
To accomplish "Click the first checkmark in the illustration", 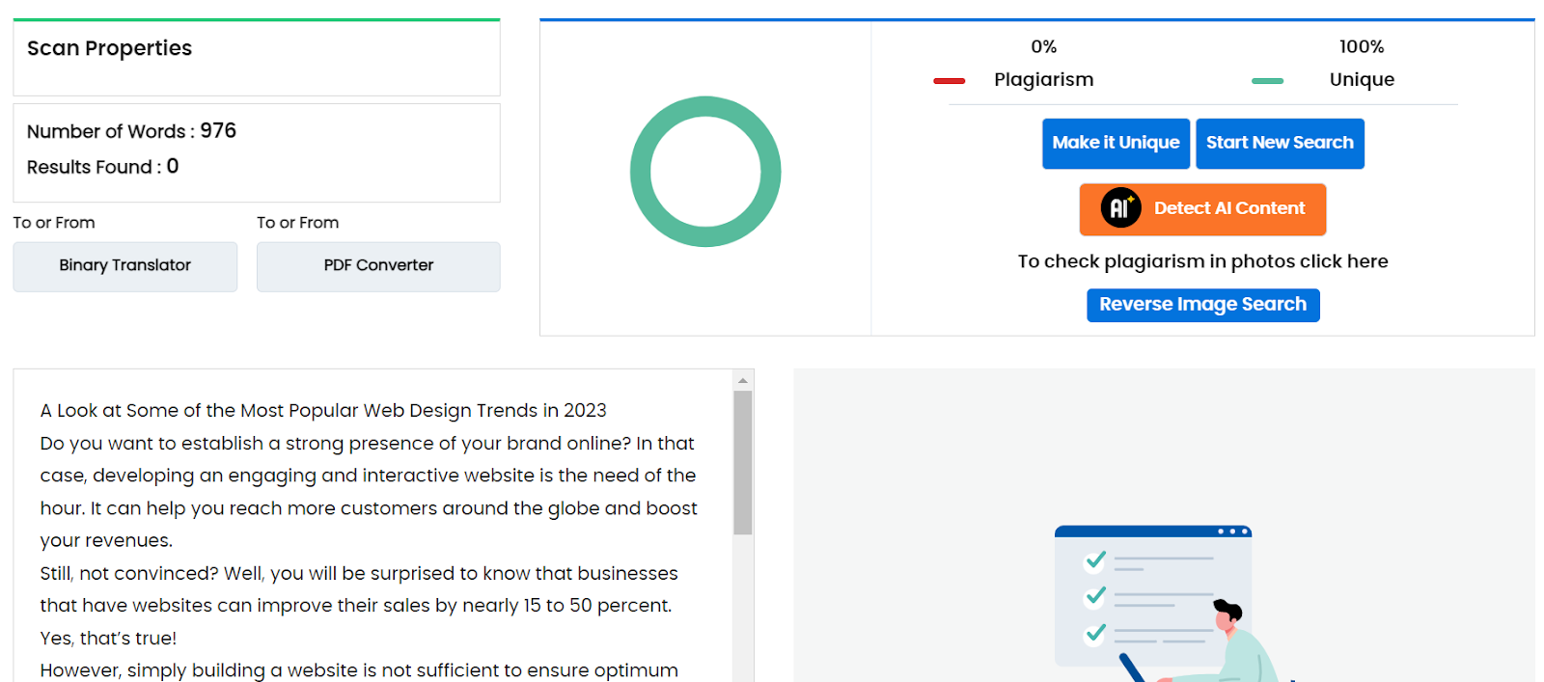I will point(1095,559).
